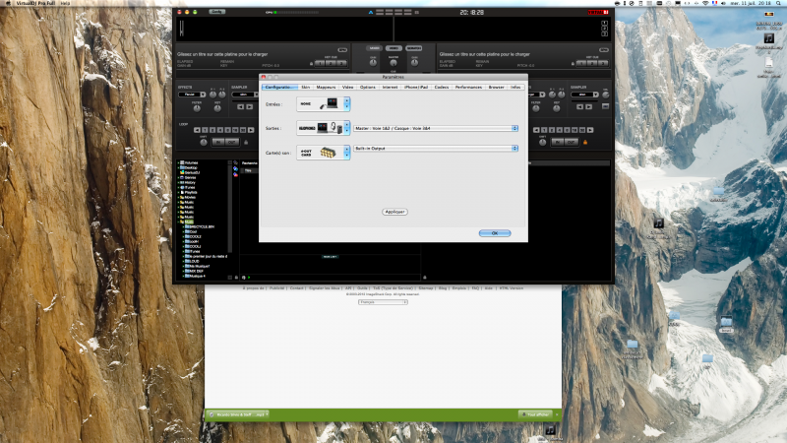Expand the Sorties output type selector
This screenshot has height=443, width=787.
pyautogui.click(x=347, y=128)
